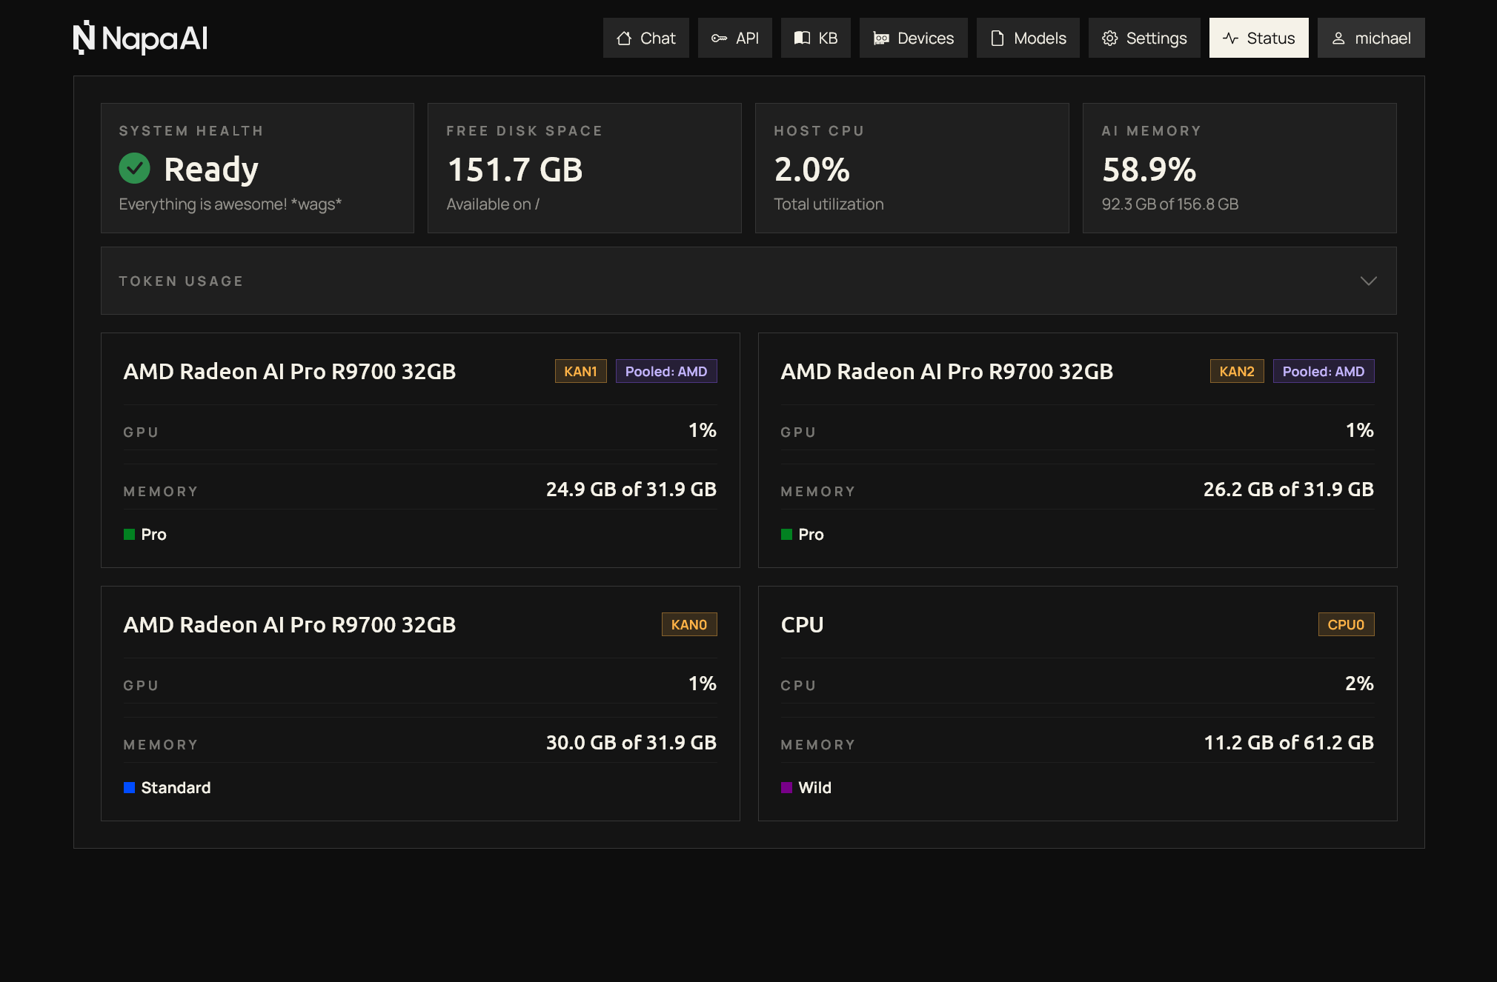Viewport: 1497px width, 982px height.
Task: Click the 2.0% host CPU value
Action: [x=811, y=170]
